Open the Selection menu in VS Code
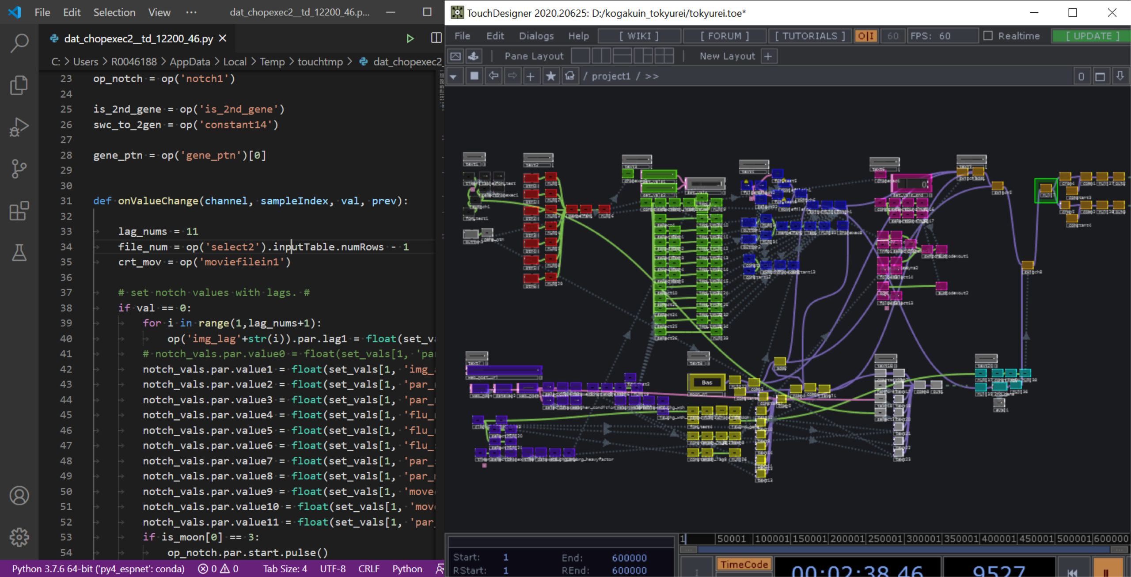Viewport: 1131px width, 577px height. tap(114, 12)
